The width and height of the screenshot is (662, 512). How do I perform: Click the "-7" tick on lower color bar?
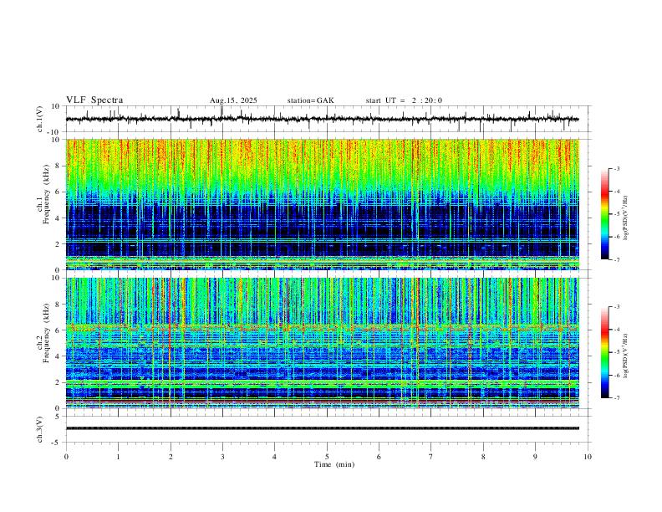(616, 398)
